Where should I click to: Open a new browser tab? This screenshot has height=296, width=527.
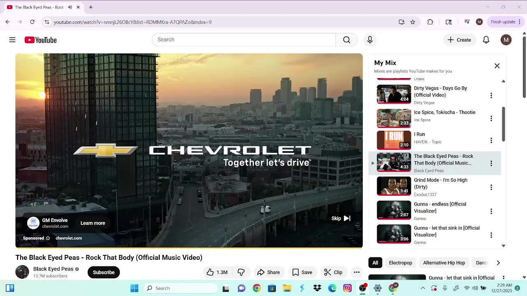click(91, 7)
